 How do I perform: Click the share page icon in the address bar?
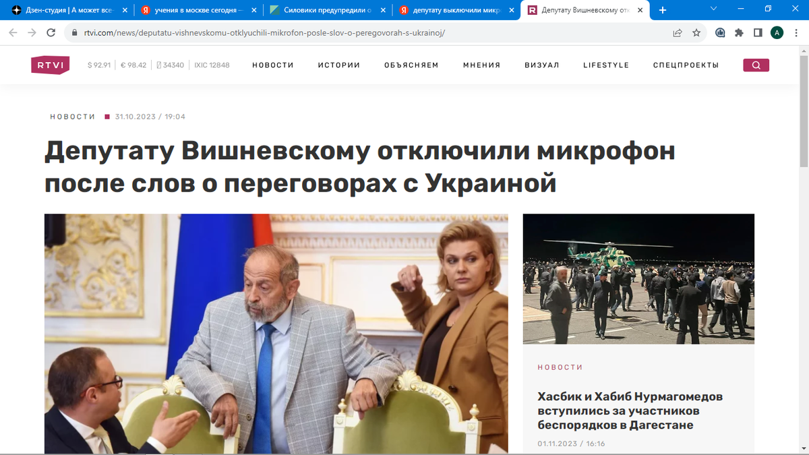pyautogui.click(x=678, y=32)
